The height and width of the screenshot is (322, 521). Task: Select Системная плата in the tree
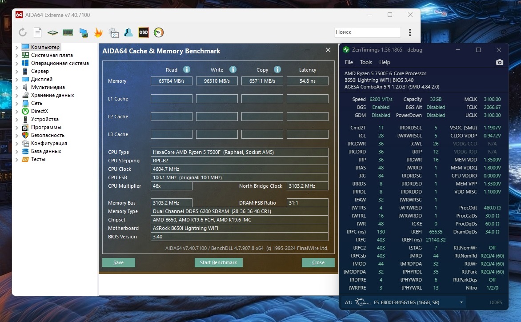[x=52, y=55]
